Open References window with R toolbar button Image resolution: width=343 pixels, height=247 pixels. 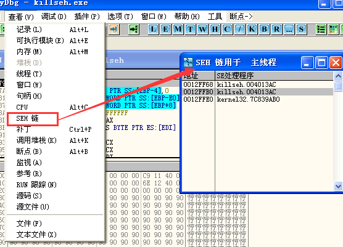(277, 29)
